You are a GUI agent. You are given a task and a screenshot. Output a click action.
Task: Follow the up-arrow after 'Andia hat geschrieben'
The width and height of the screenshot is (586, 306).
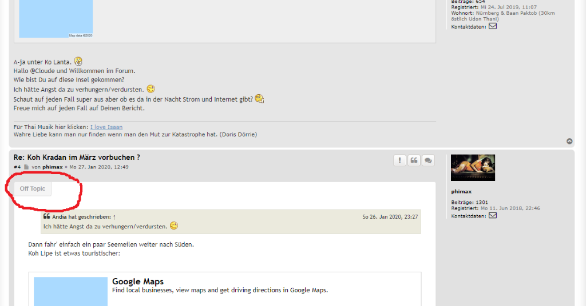114,217
